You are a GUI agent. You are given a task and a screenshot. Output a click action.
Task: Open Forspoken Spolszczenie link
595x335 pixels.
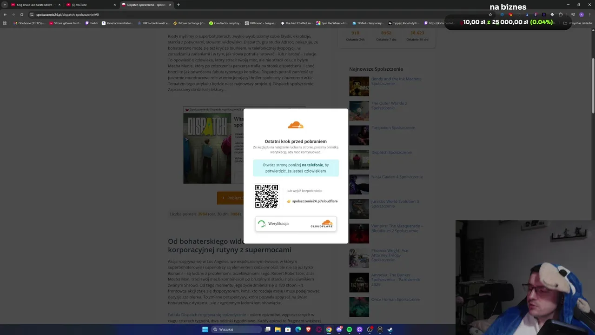tap(393, 127)
